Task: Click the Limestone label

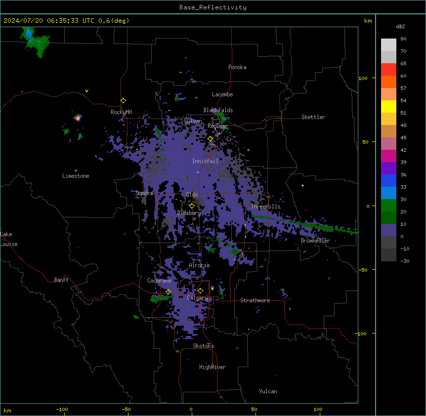Action: tap(76, 176)
